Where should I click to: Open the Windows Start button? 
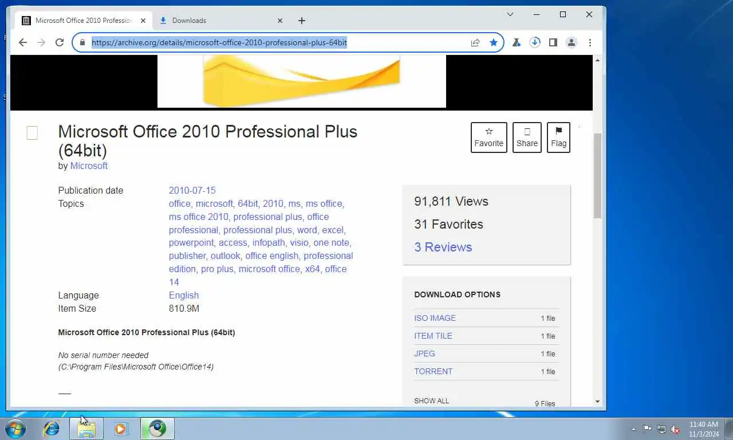tap(14, 429)
